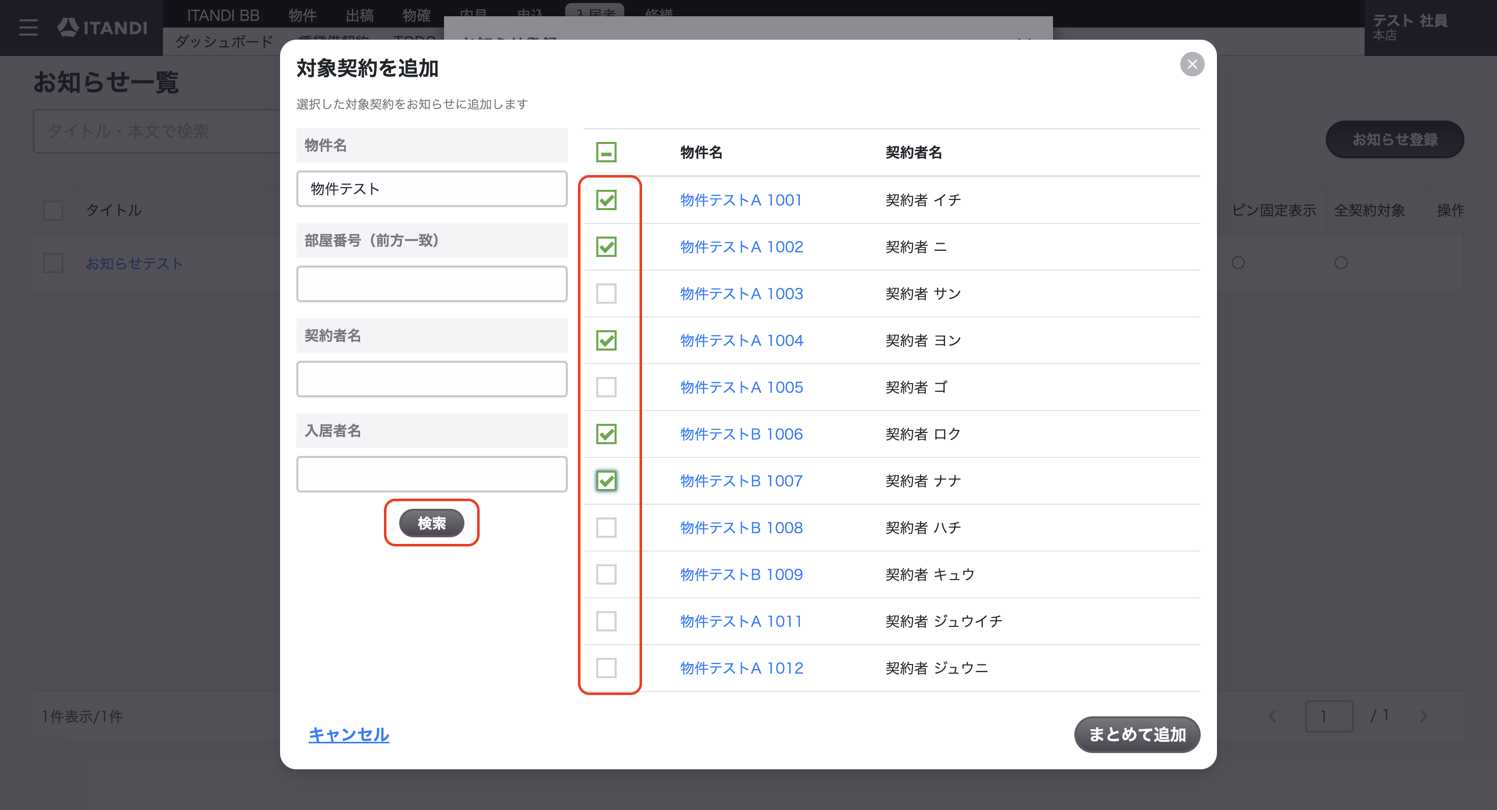The image size is (1497, 810).
Task: Click the 契約者 ナナ cell
Action: click(x=923, y=481)
